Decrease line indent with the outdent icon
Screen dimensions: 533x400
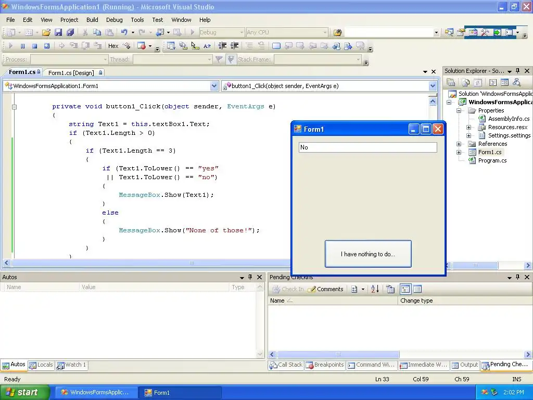[222, 46]
